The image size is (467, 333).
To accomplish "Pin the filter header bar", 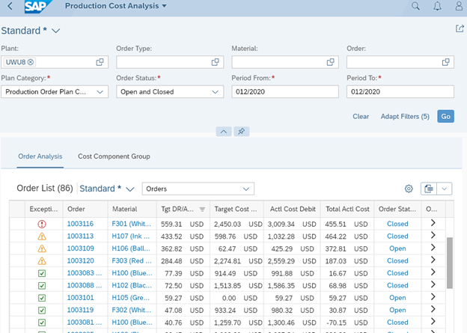I will coord(242,132).
